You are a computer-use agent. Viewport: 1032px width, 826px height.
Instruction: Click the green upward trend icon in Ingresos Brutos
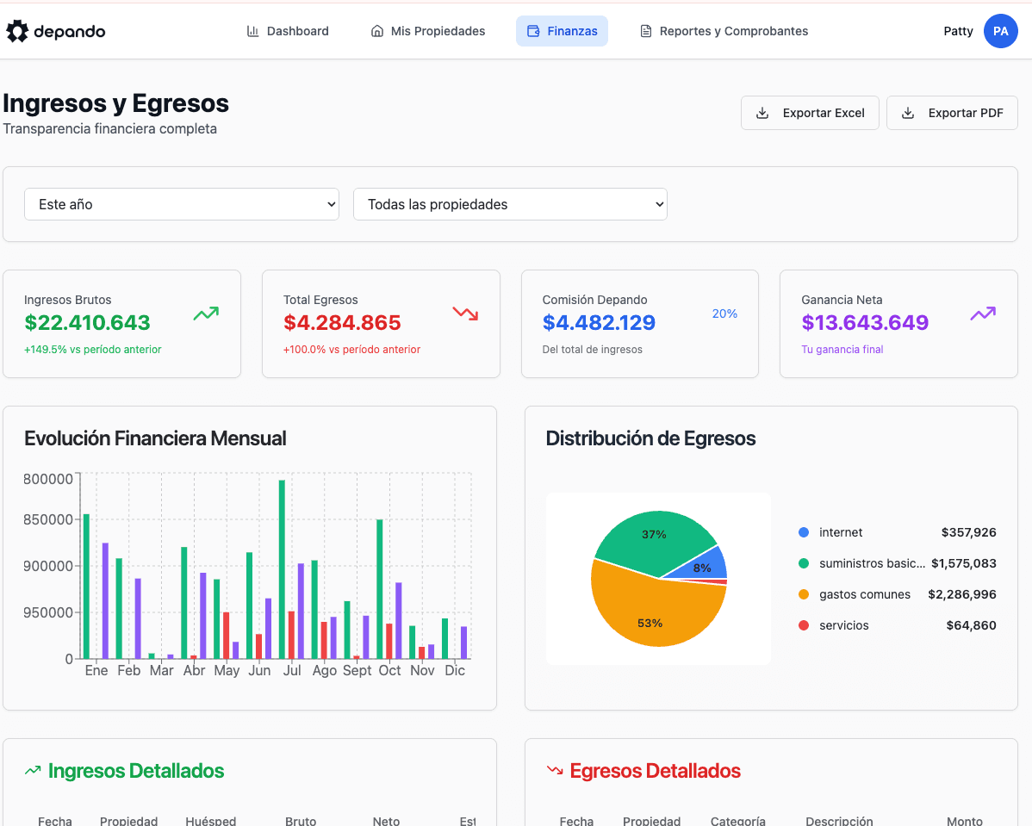[206, 314]
